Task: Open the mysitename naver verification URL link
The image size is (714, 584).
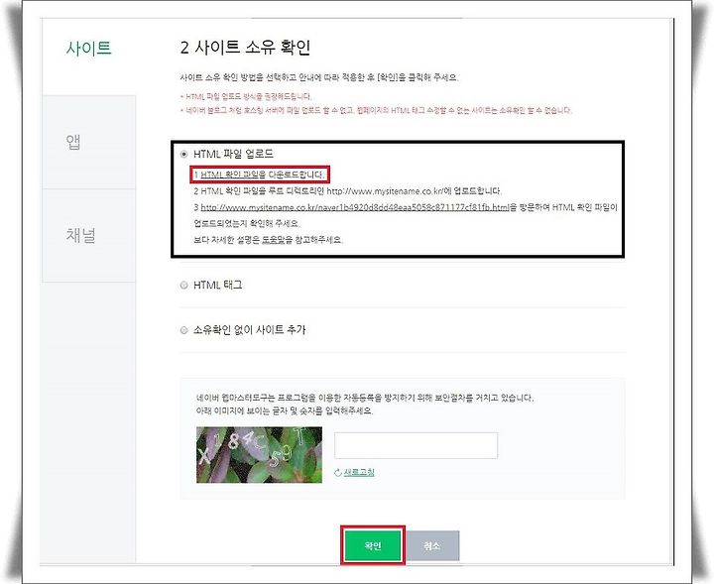Action: click(x=355, y=207)
